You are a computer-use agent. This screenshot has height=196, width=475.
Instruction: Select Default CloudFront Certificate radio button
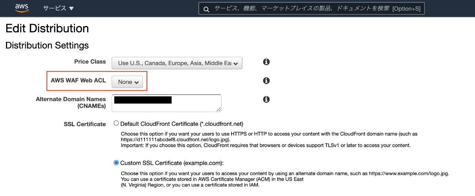pyautogui.click(x=116, y=123)
